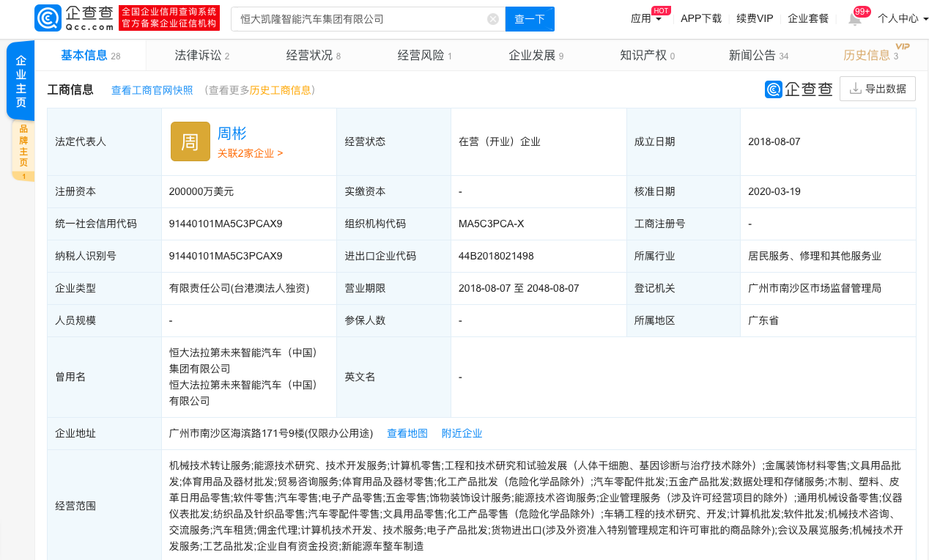Screen dimensions: 929x560
Task: Focus the company name search field
Action: click(x=359, y=19)
